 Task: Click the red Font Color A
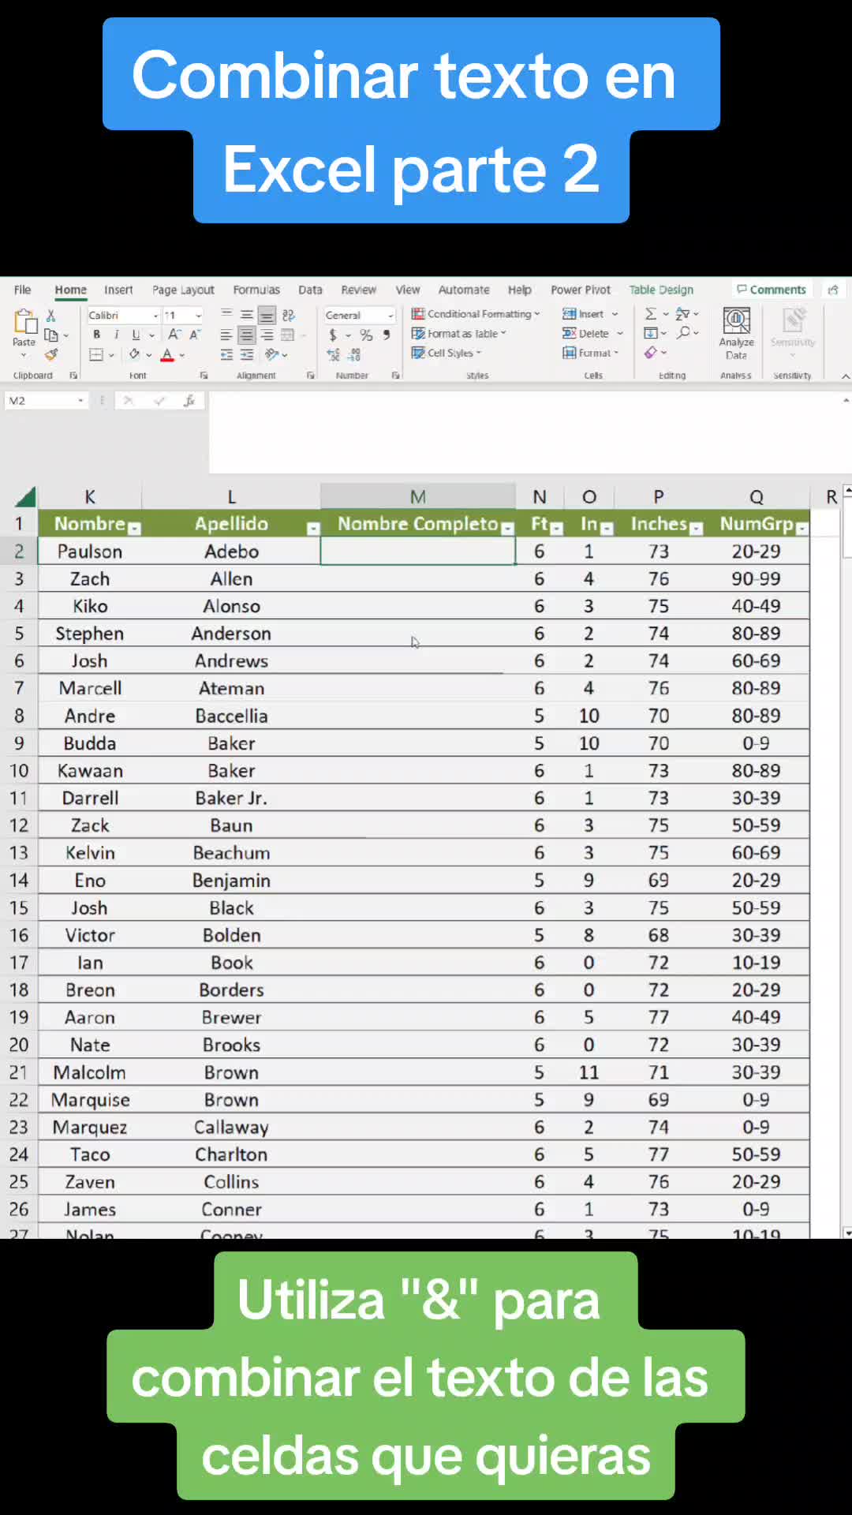coord(167,355)
